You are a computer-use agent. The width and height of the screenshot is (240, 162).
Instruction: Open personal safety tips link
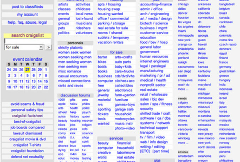28,110
